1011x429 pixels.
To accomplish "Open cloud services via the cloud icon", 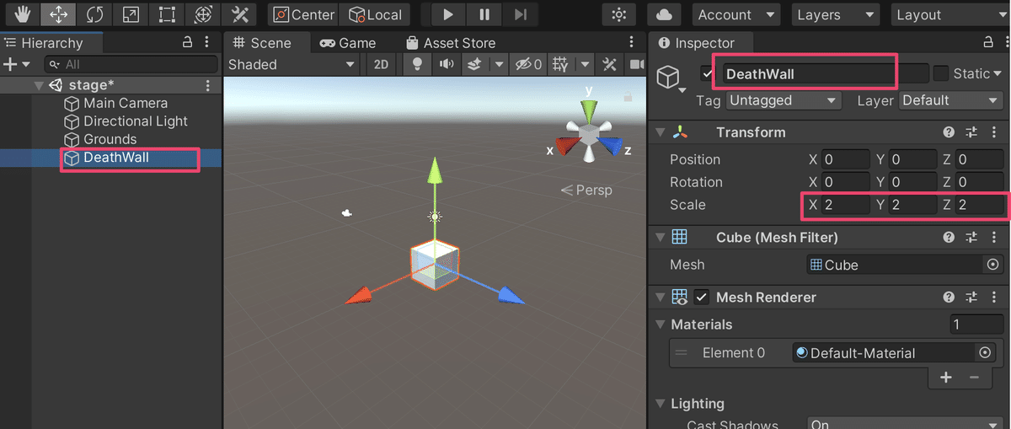I will pyautogui.click(x=664, y=14).
